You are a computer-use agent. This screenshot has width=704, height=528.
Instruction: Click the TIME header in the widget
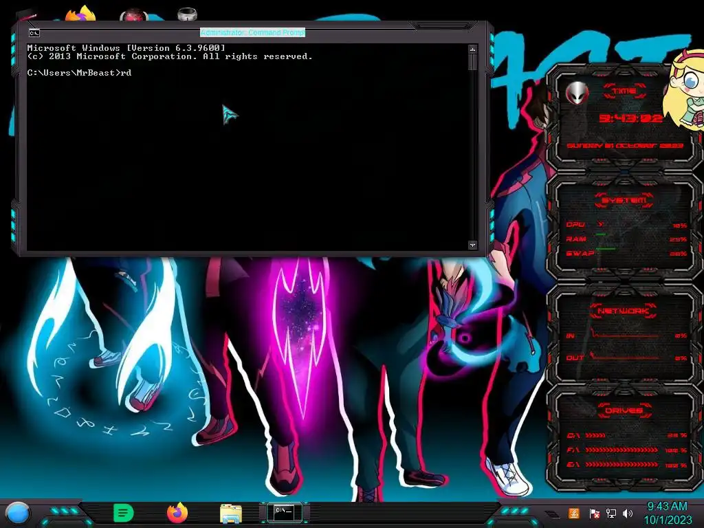(x=624, y=91)
